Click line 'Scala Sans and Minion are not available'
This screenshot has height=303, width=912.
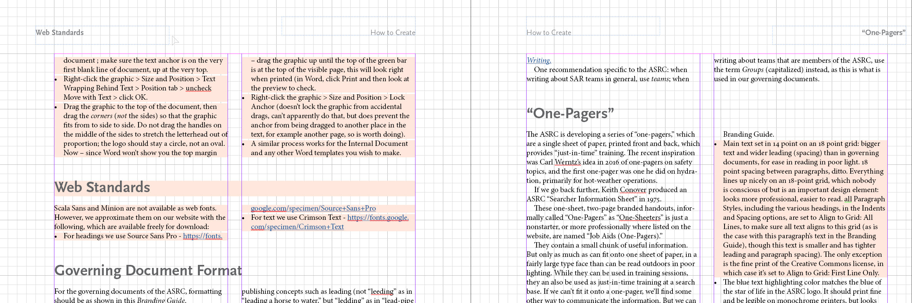click(x=135, y=208)
